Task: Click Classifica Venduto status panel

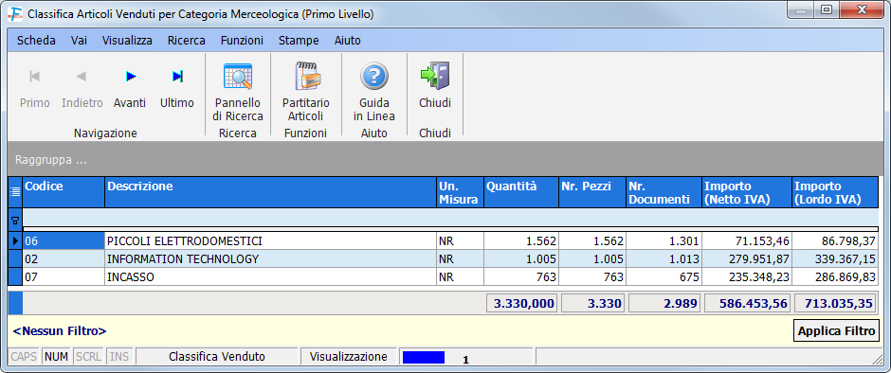Action: pos(217,357)
